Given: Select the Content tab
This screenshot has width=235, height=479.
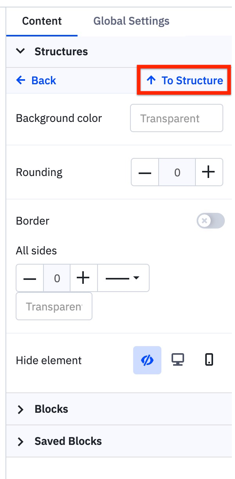Looking at the screenshot, I should [x=42, y=21].
